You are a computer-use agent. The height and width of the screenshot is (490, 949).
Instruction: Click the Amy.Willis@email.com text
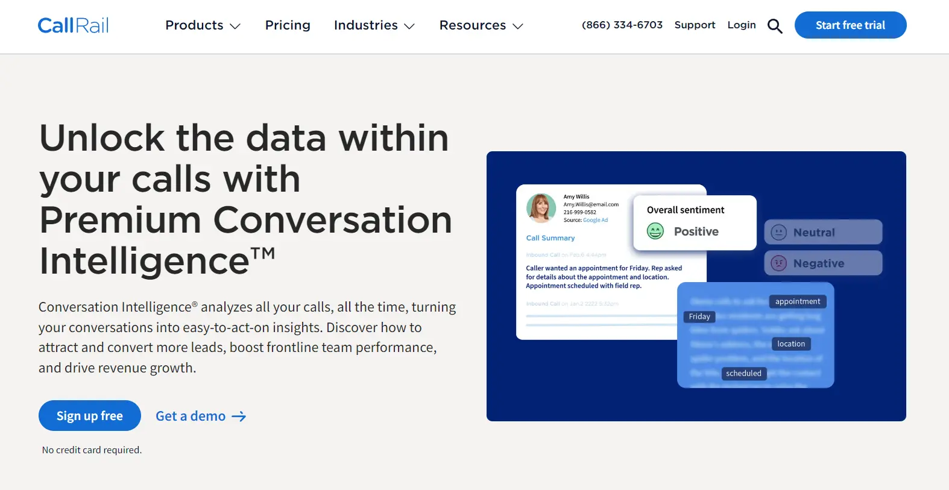591,204
